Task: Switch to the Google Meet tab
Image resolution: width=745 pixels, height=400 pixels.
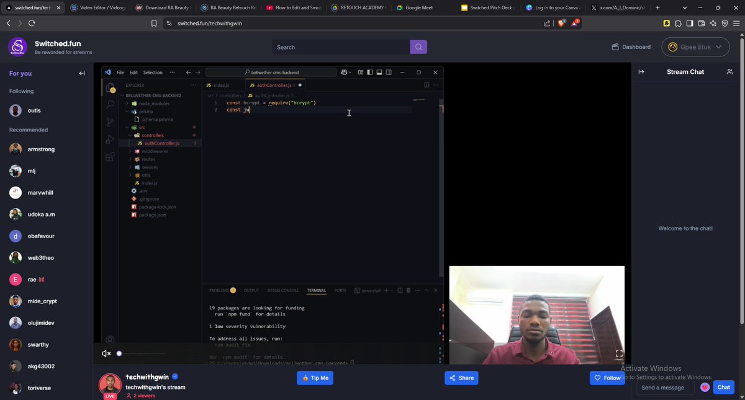Action: pos(423,7)
